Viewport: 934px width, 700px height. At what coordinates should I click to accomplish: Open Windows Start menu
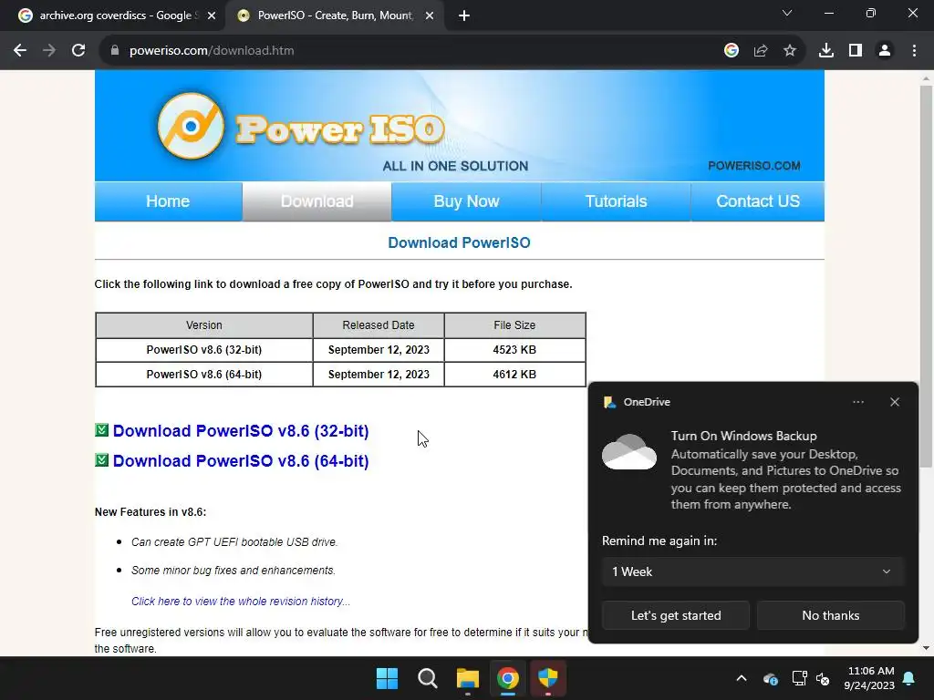[387, 678]
